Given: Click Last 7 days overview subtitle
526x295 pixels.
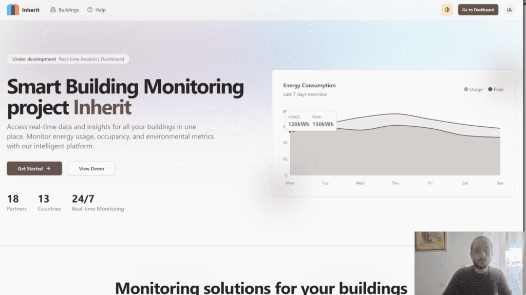Looking at the screenshot, I should [x=305, y=94].
